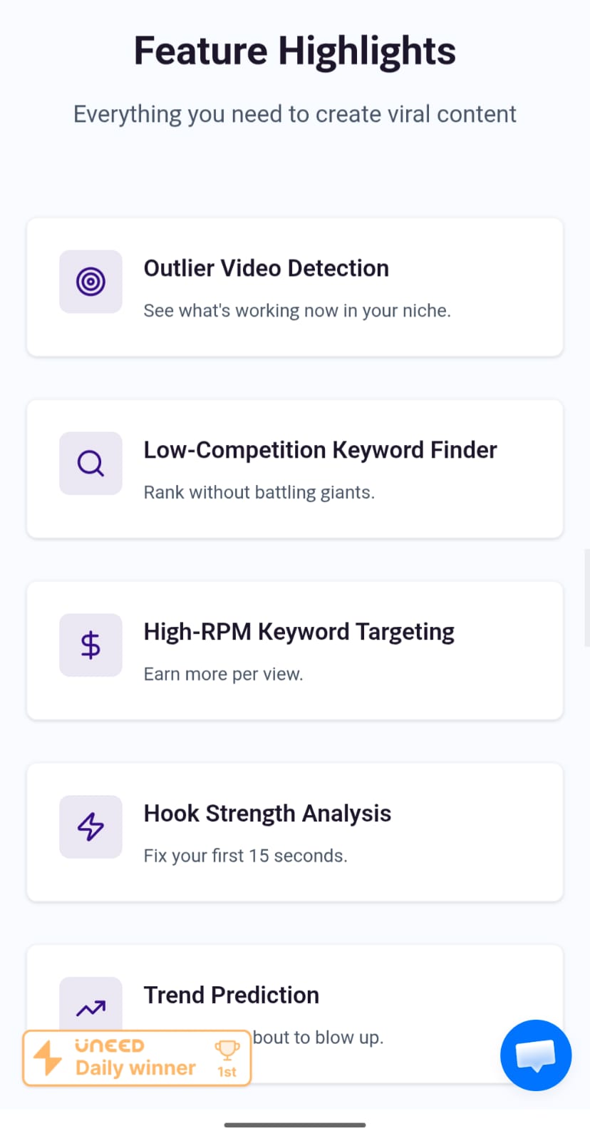The height and width of the screenshot is (1141, 590).
Task: Tap the magnifier icon for Keyword Finder
Action: click(90, 464)
